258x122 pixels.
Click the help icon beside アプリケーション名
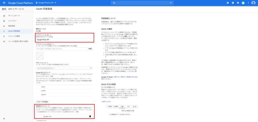point(50,35)
